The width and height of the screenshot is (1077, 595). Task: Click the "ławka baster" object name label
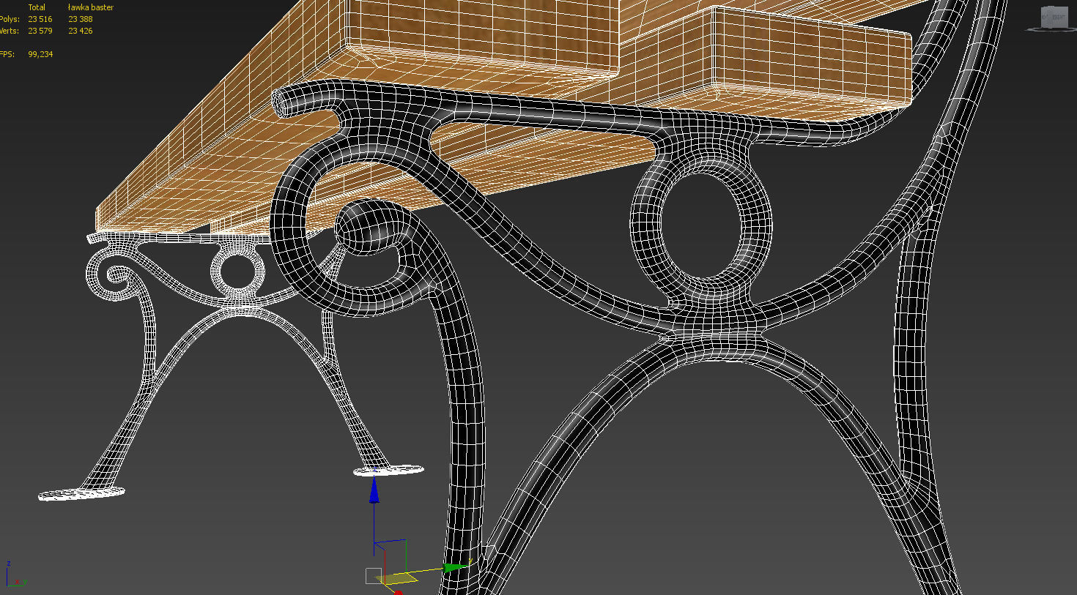(x=91, y=7)
